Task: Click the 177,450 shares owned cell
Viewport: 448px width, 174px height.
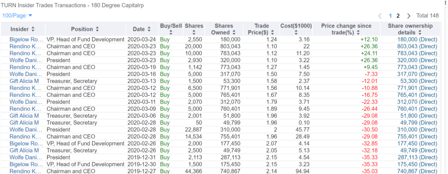Action: tap(230, 143)
